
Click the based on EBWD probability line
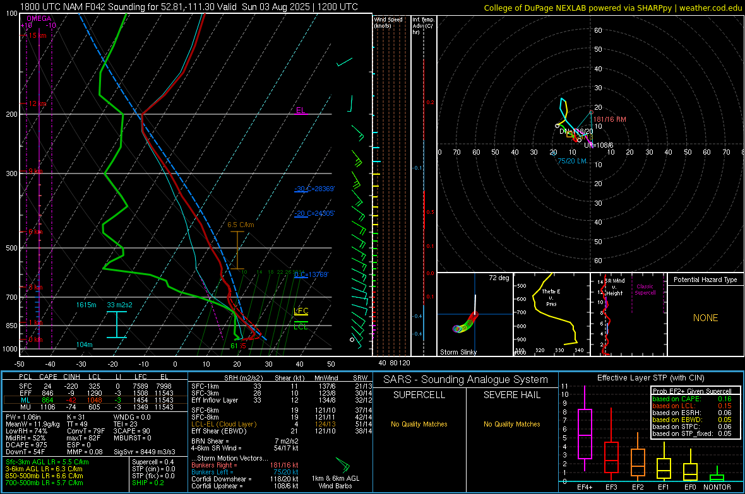(692, 420)
